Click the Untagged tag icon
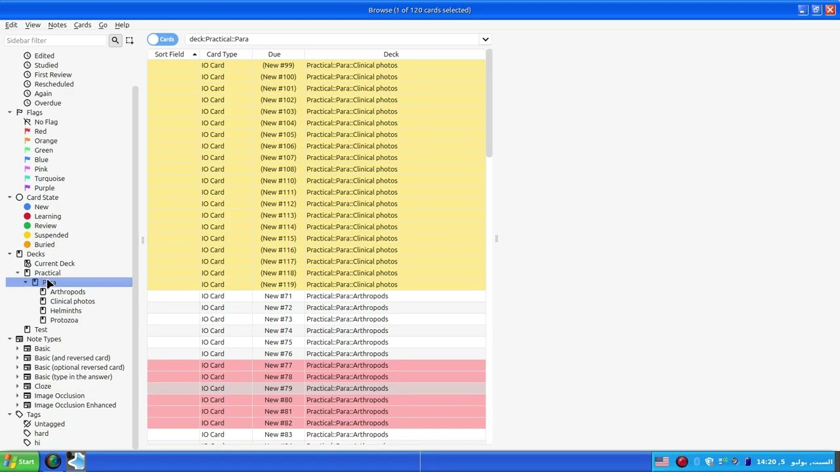The image size is (840, 472). point(27,424)
